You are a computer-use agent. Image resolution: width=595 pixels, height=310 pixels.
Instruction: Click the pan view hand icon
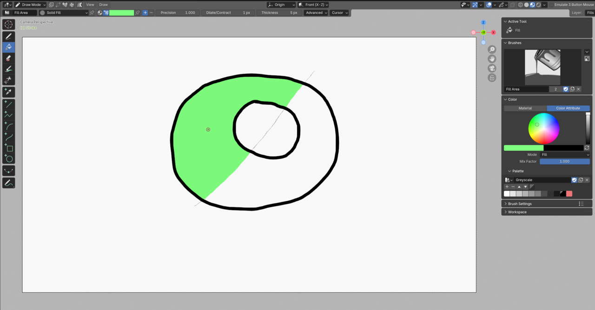point(492,59)
